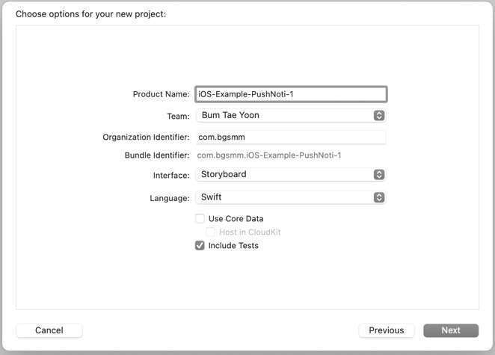Click the "Use Core Data" label text
This screenshot has width=495, height=355.
click(236, 219)
